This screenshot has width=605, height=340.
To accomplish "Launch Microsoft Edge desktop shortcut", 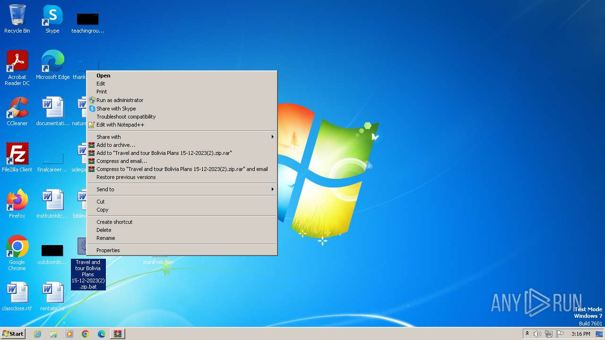I will pos(52,65).
